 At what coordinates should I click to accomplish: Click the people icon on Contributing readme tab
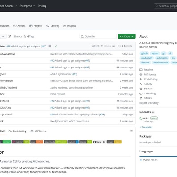(10, 131)
